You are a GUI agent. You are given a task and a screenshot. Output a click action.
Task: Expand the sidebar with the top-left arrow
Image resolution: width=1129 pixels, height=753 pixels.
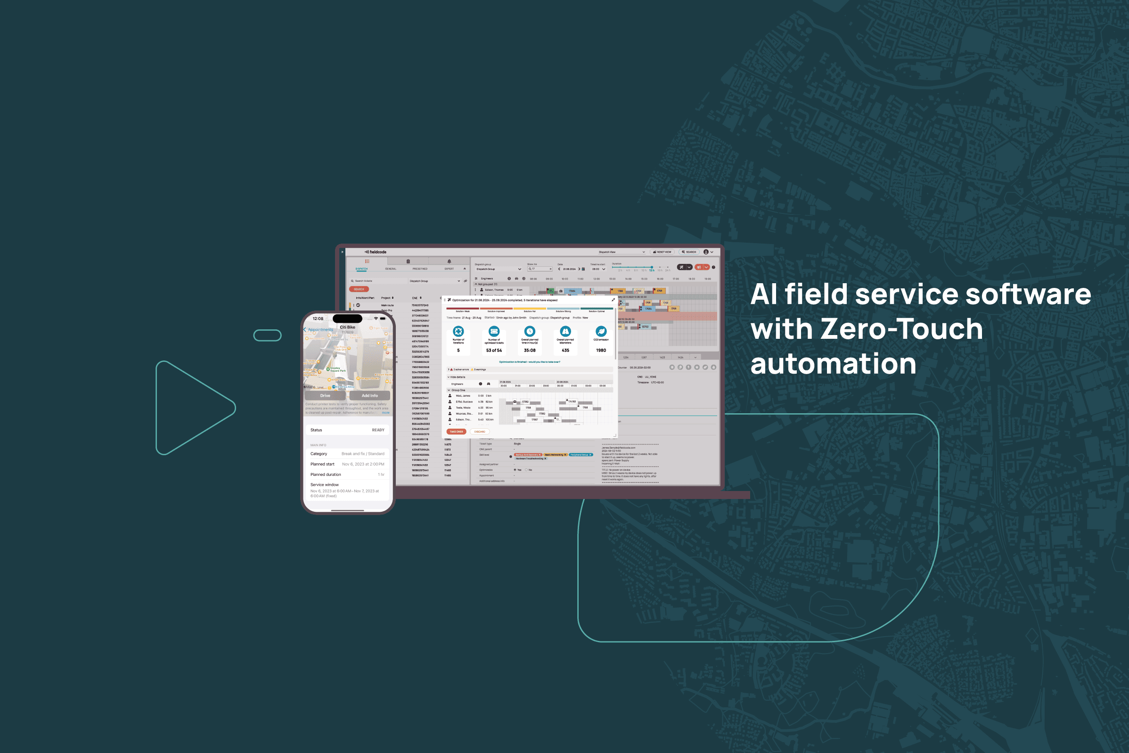click(343, 252)
